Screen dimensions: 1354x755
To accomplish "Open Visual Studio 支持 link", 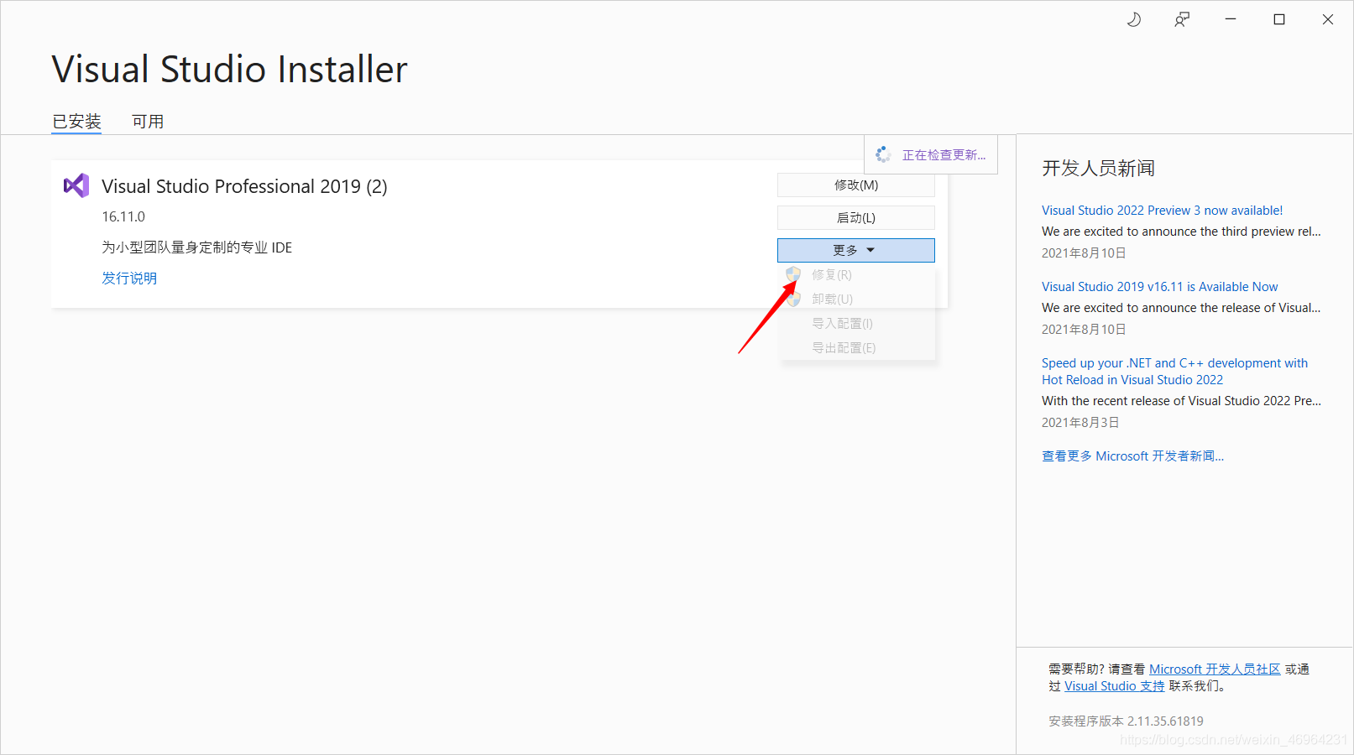I will click(1114, 685).
